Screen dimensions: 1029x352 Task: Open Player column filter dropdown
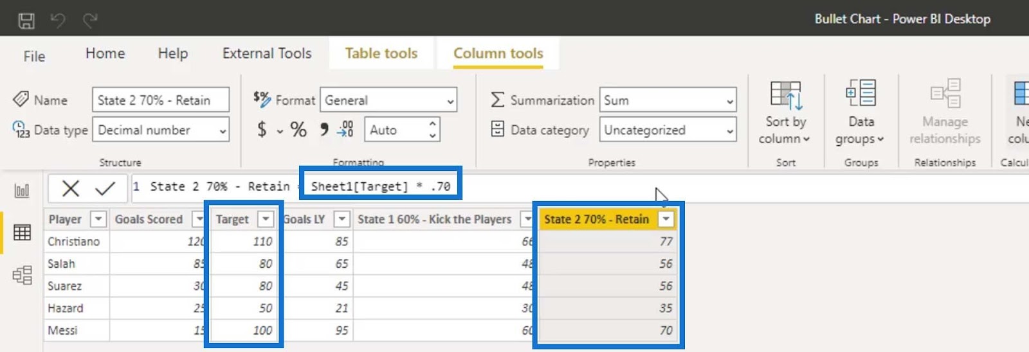pyautogui.click(x=98, y=219)
